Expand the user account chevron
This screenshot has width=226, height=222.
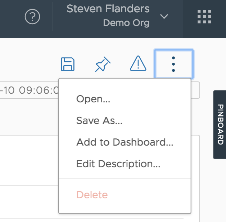pyautogui.click(x=164, y=17)
